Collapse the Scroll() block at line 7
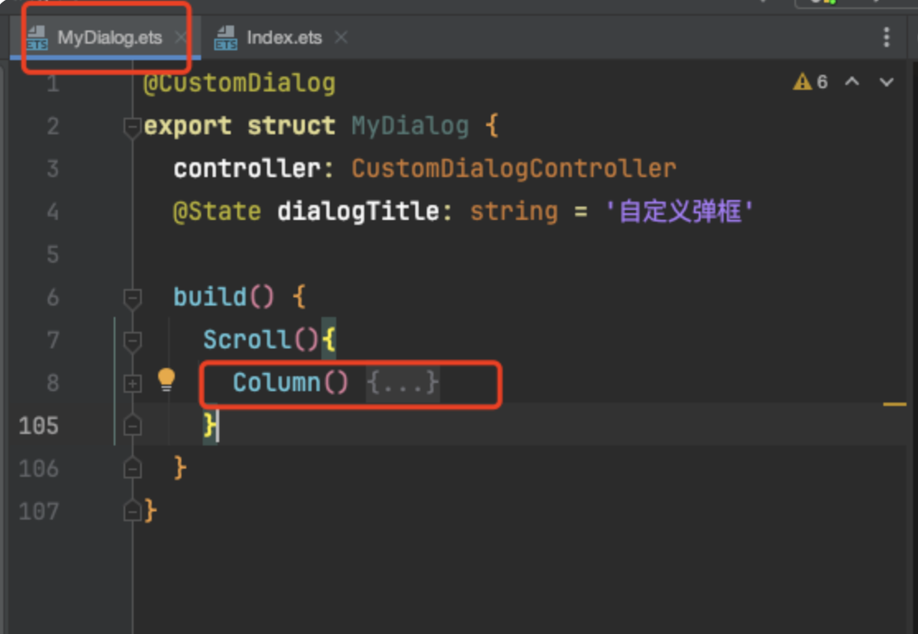Viewport: 918px width, 634px height. [x=132, y=340]
